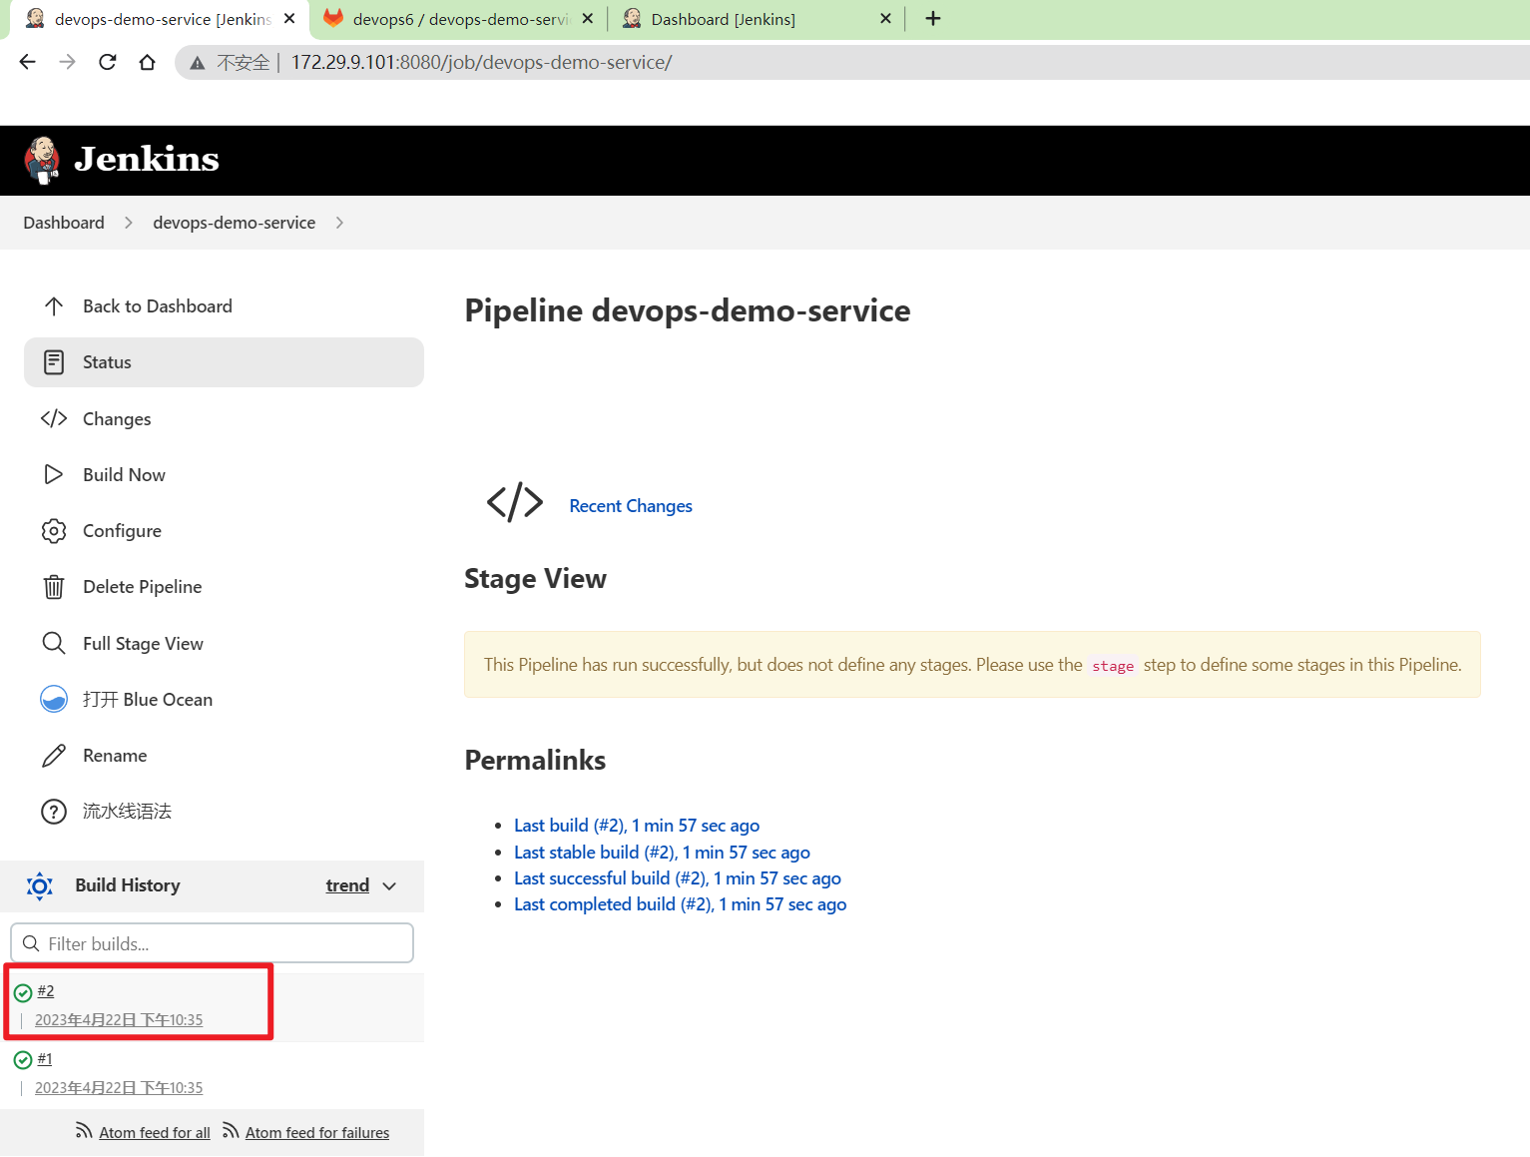Screen dimensions: 1530x1157
Task: Select Rename in the sidebar
Action: [224, 756]
